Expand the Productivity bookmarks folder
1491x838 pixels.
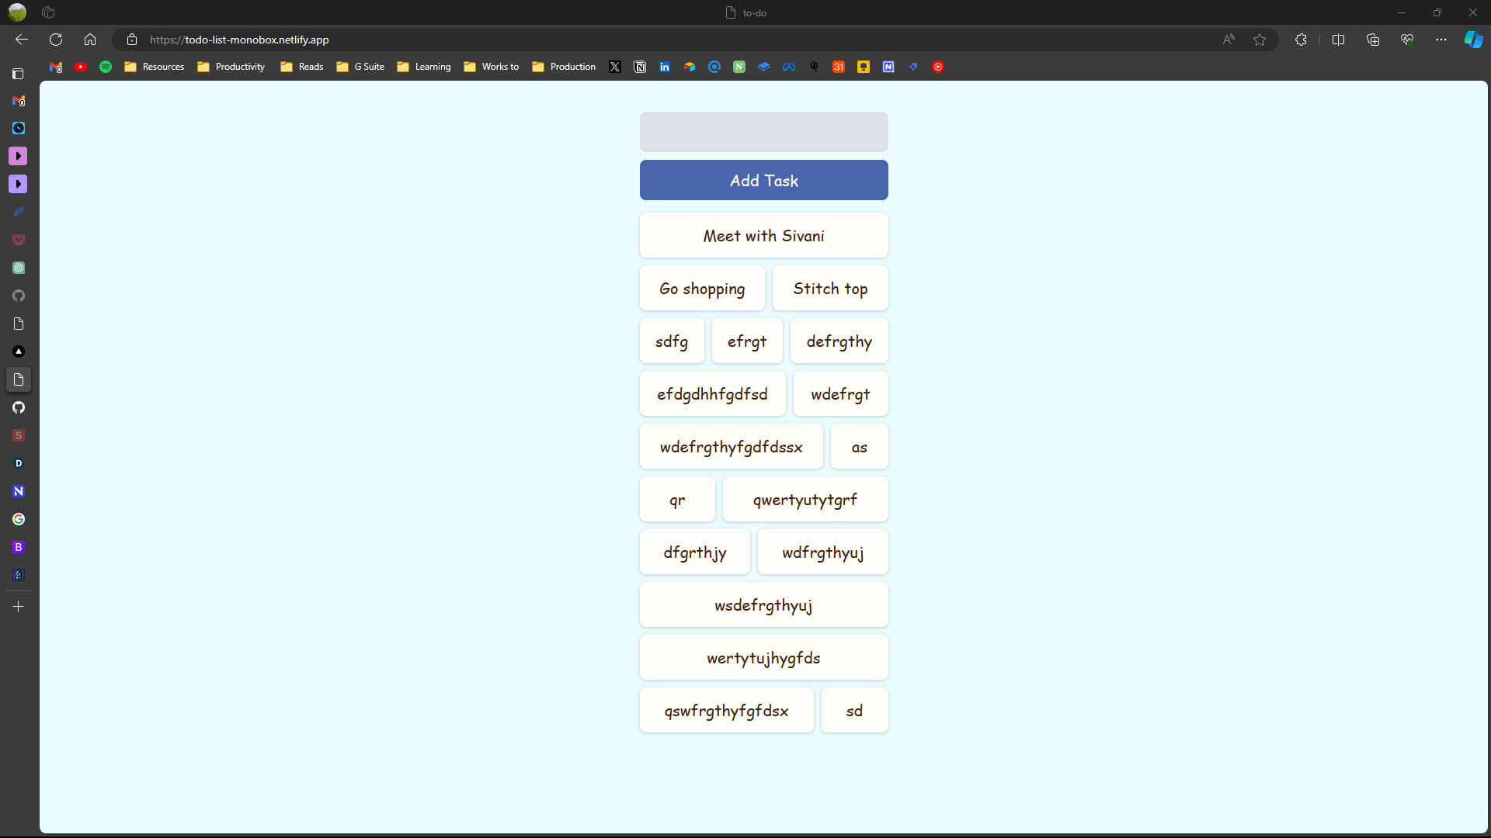pyautogui.click(x=231, y=67)
